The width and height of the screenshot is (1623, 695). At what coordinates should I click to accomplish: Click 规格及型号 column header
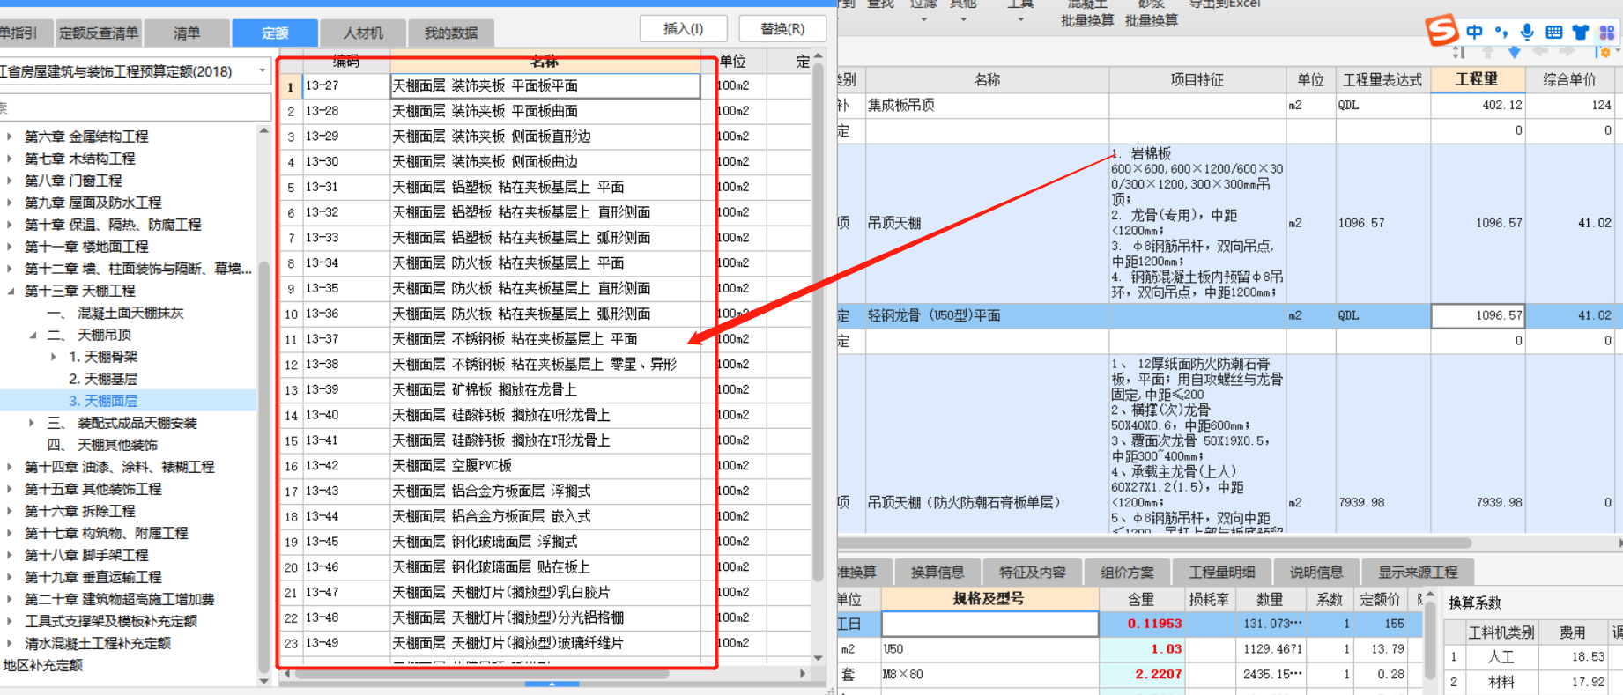(x=989, y=599)
